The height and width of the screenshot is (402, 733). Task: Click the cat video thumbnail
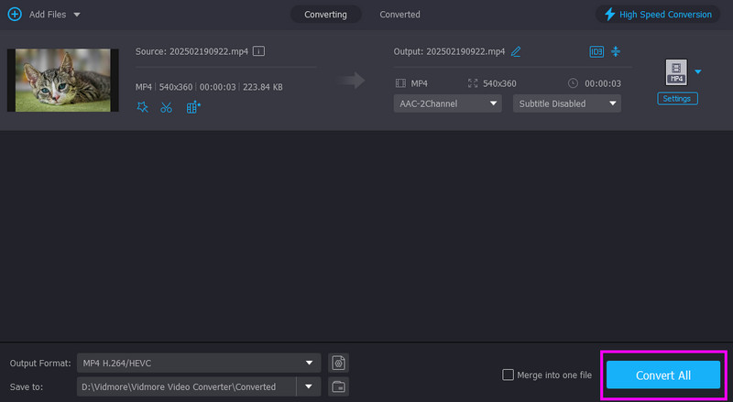[x=62, y=80]
